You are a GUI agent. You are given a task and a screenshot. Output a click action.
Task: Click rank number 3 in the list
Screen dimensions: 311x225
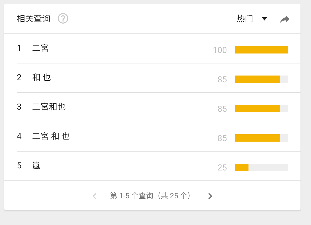(x=19, y=107)
